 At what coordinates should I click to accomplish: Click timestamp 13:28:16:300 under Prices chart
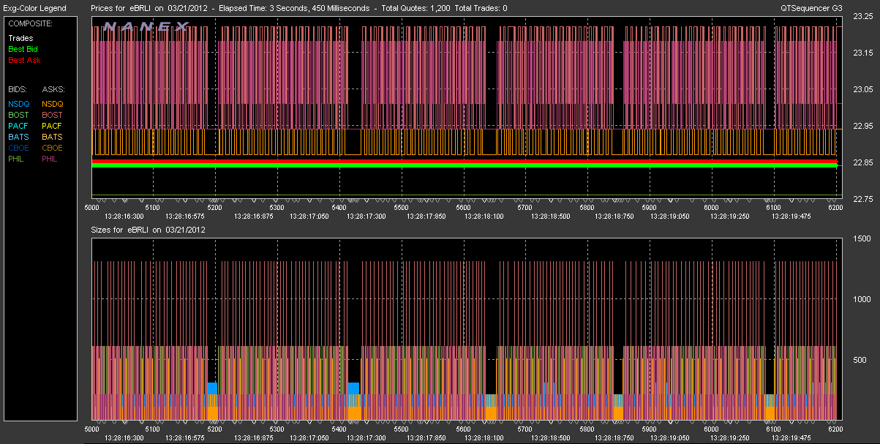[x=124, y=217]
